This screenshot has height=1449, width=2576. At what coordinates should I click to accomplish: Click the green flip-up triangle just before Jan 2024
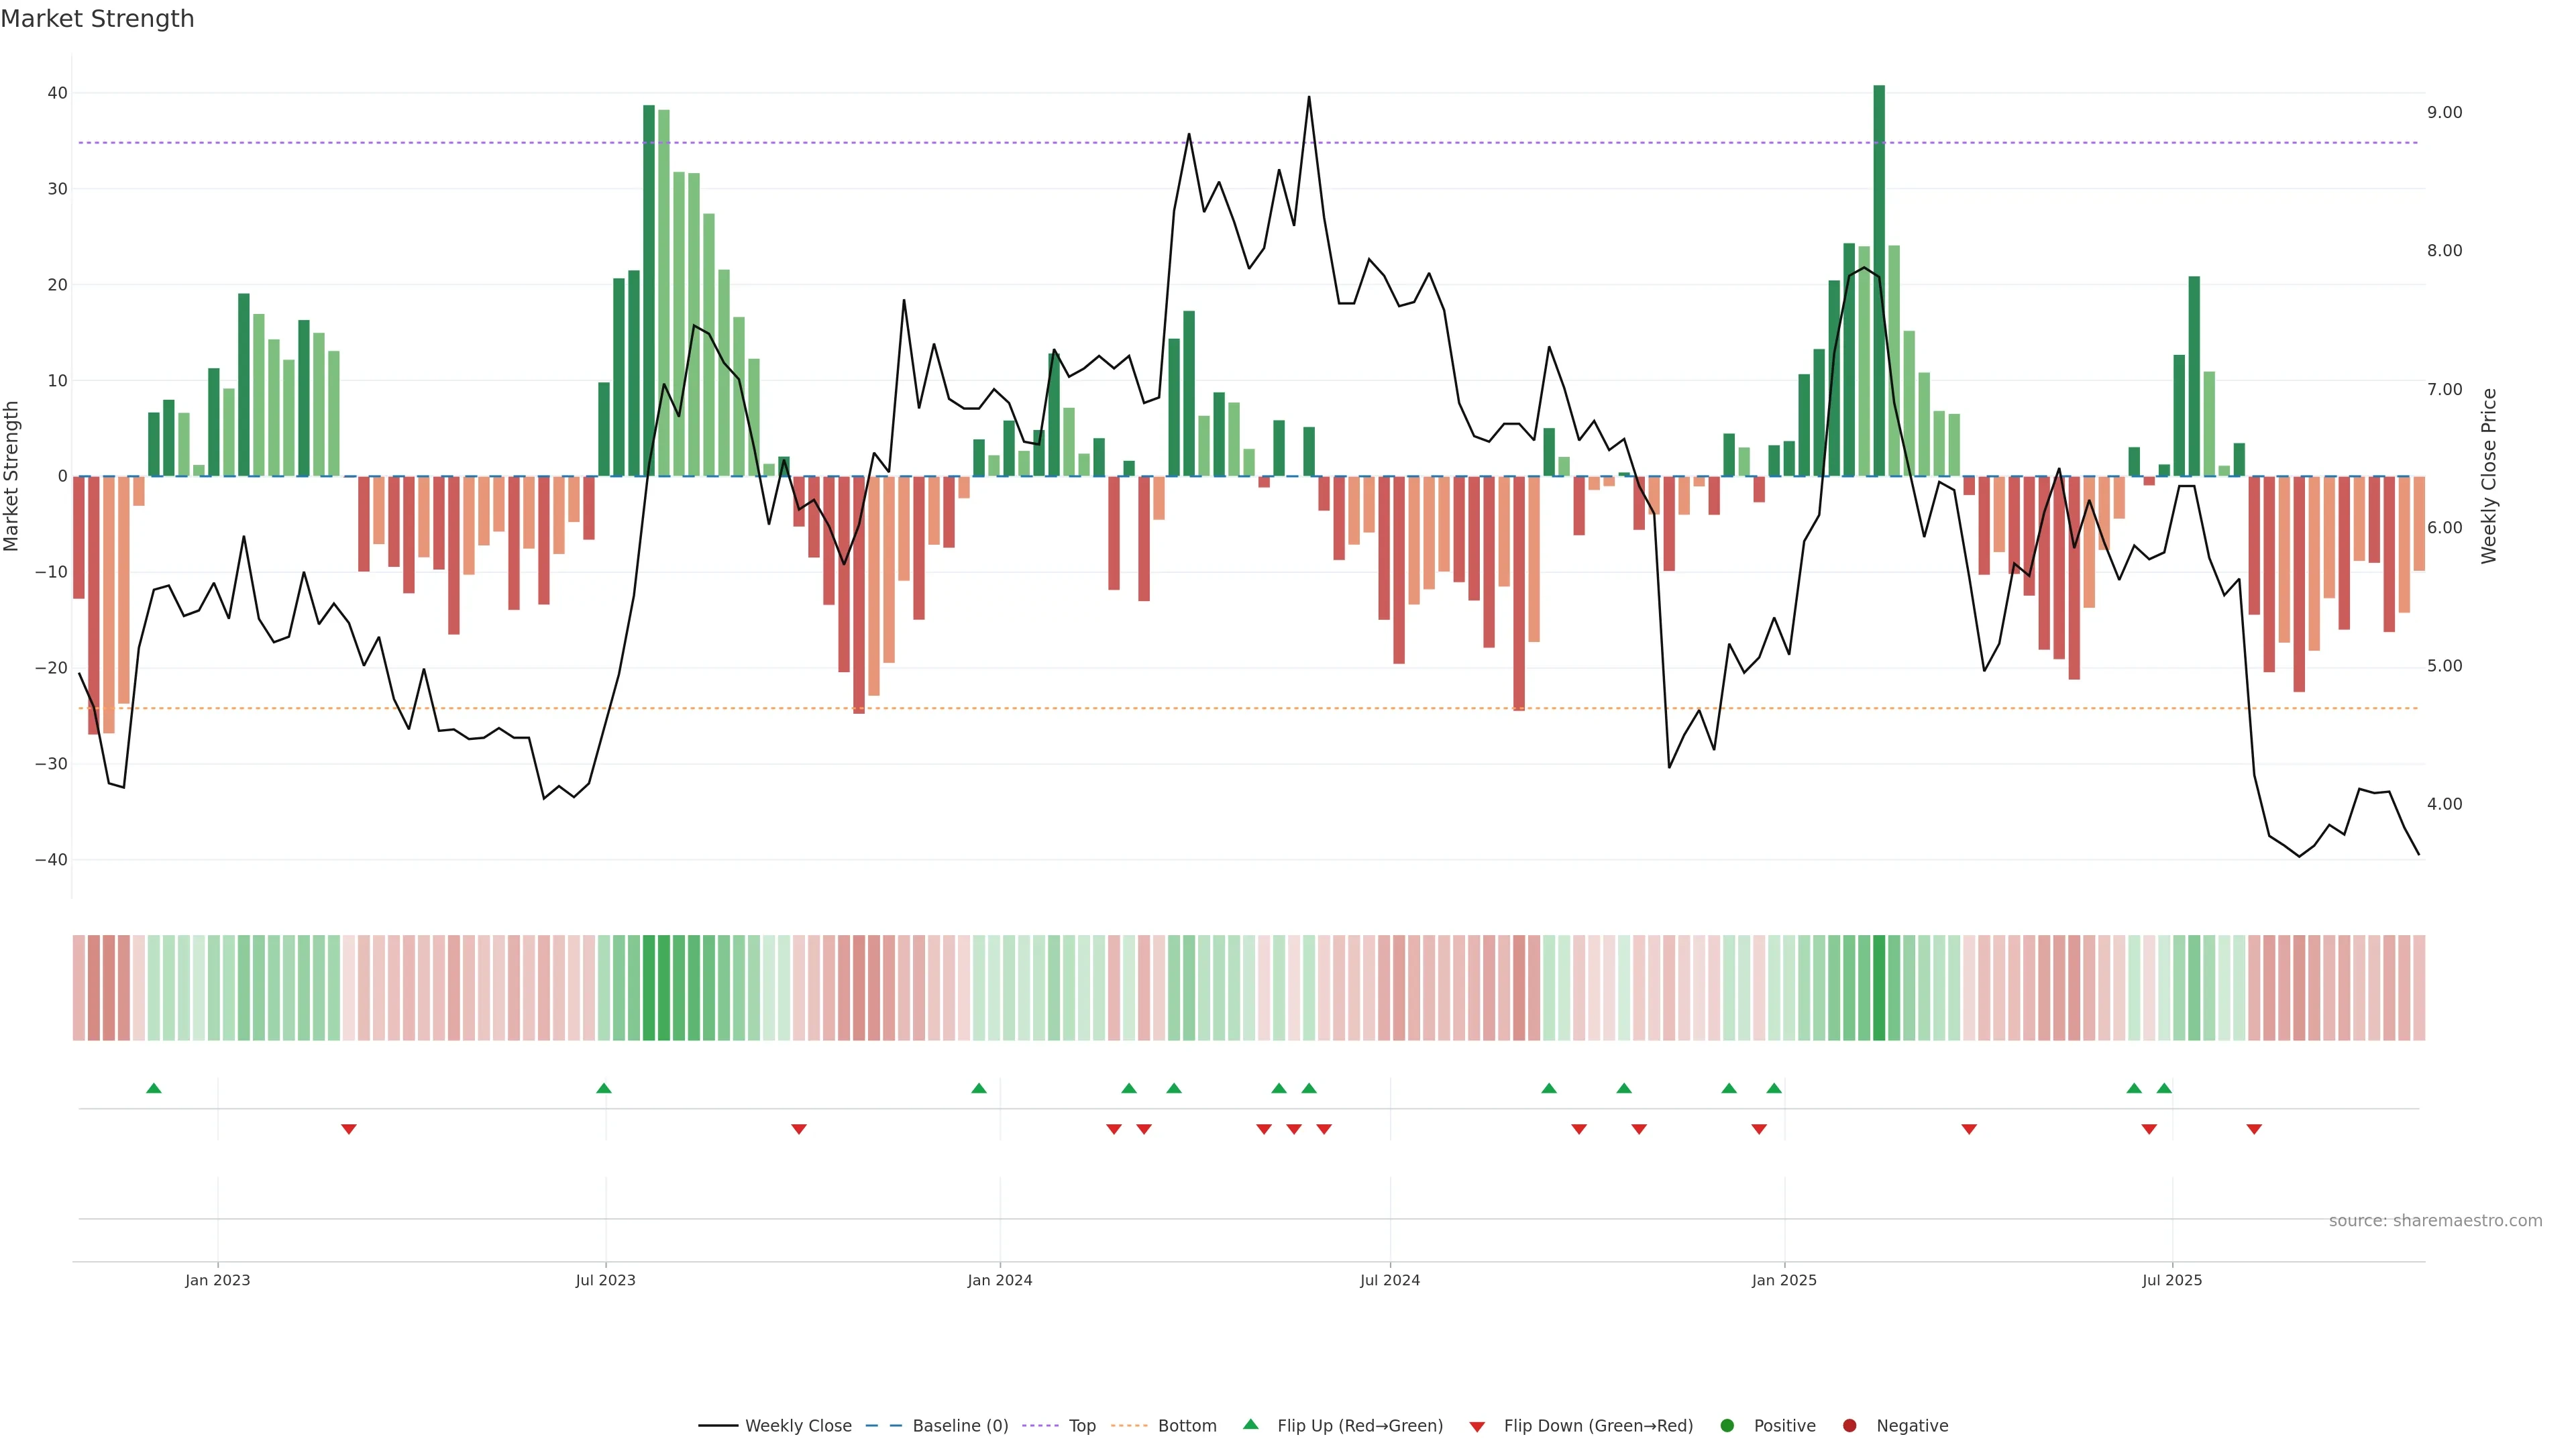[x=979, y=1088]
